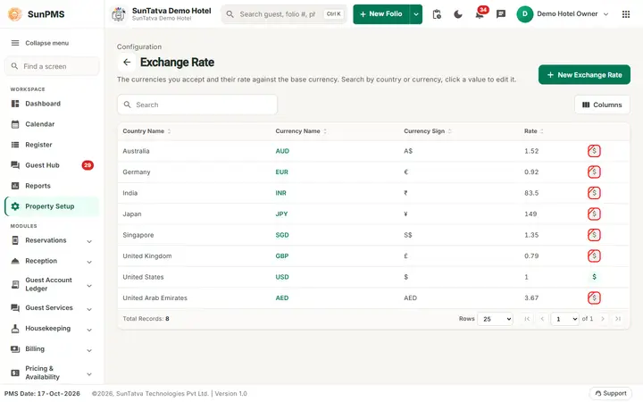Set Australia AUD as base currency icon
Viewport: 643px width, 402px height.
594,151
